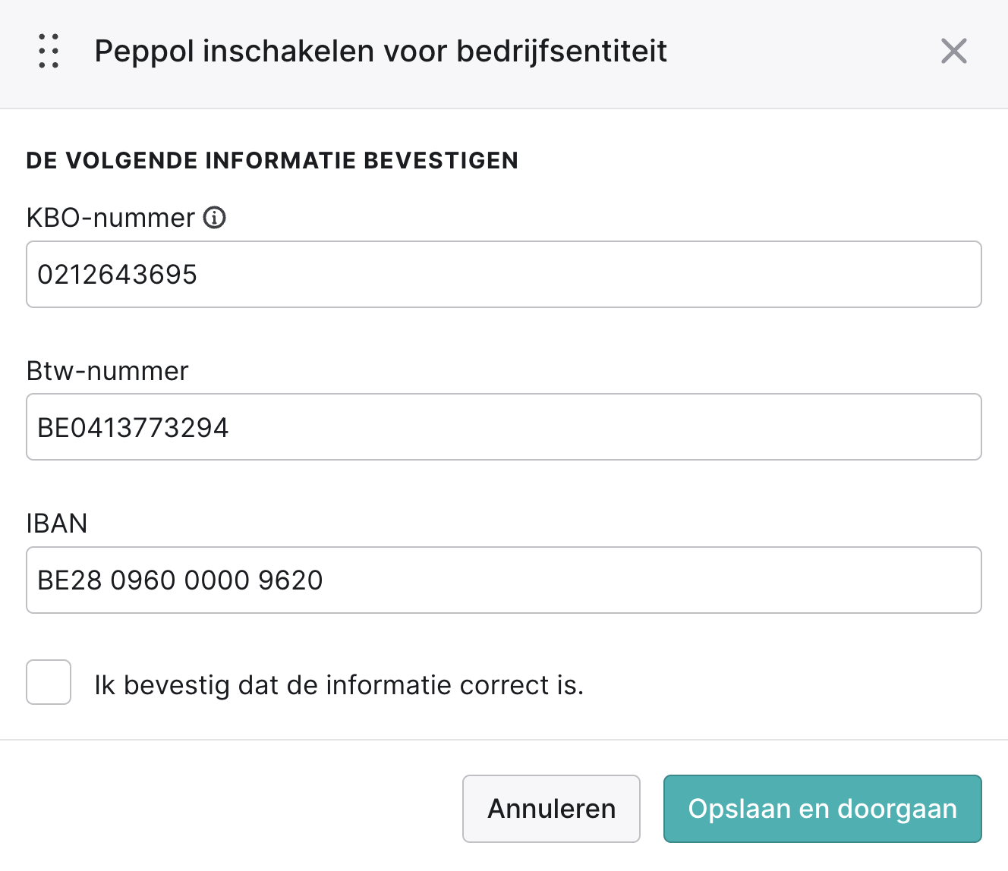Click the six-dot handle near Peppol title
Screen dimensions: 1008x871
click(x=48, y=52)
